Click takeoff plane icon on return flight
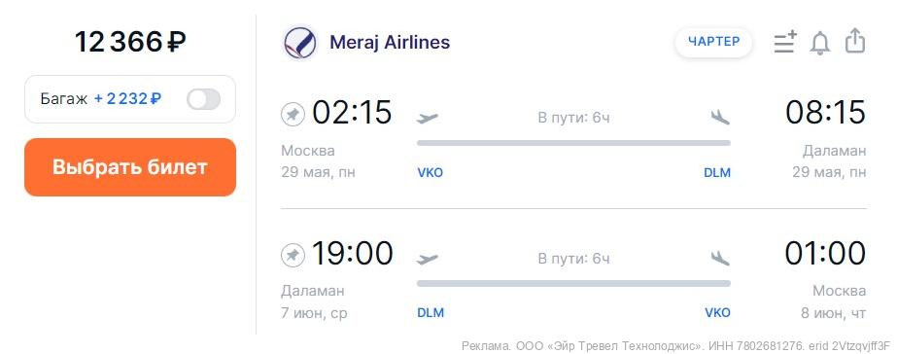897x354 pixels. (428, 259)
